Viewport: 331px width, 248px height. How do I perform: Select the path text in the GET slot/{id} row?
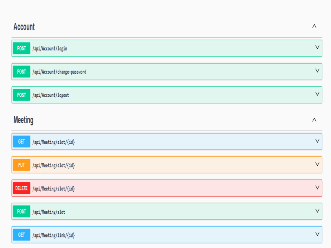(54, 142)
